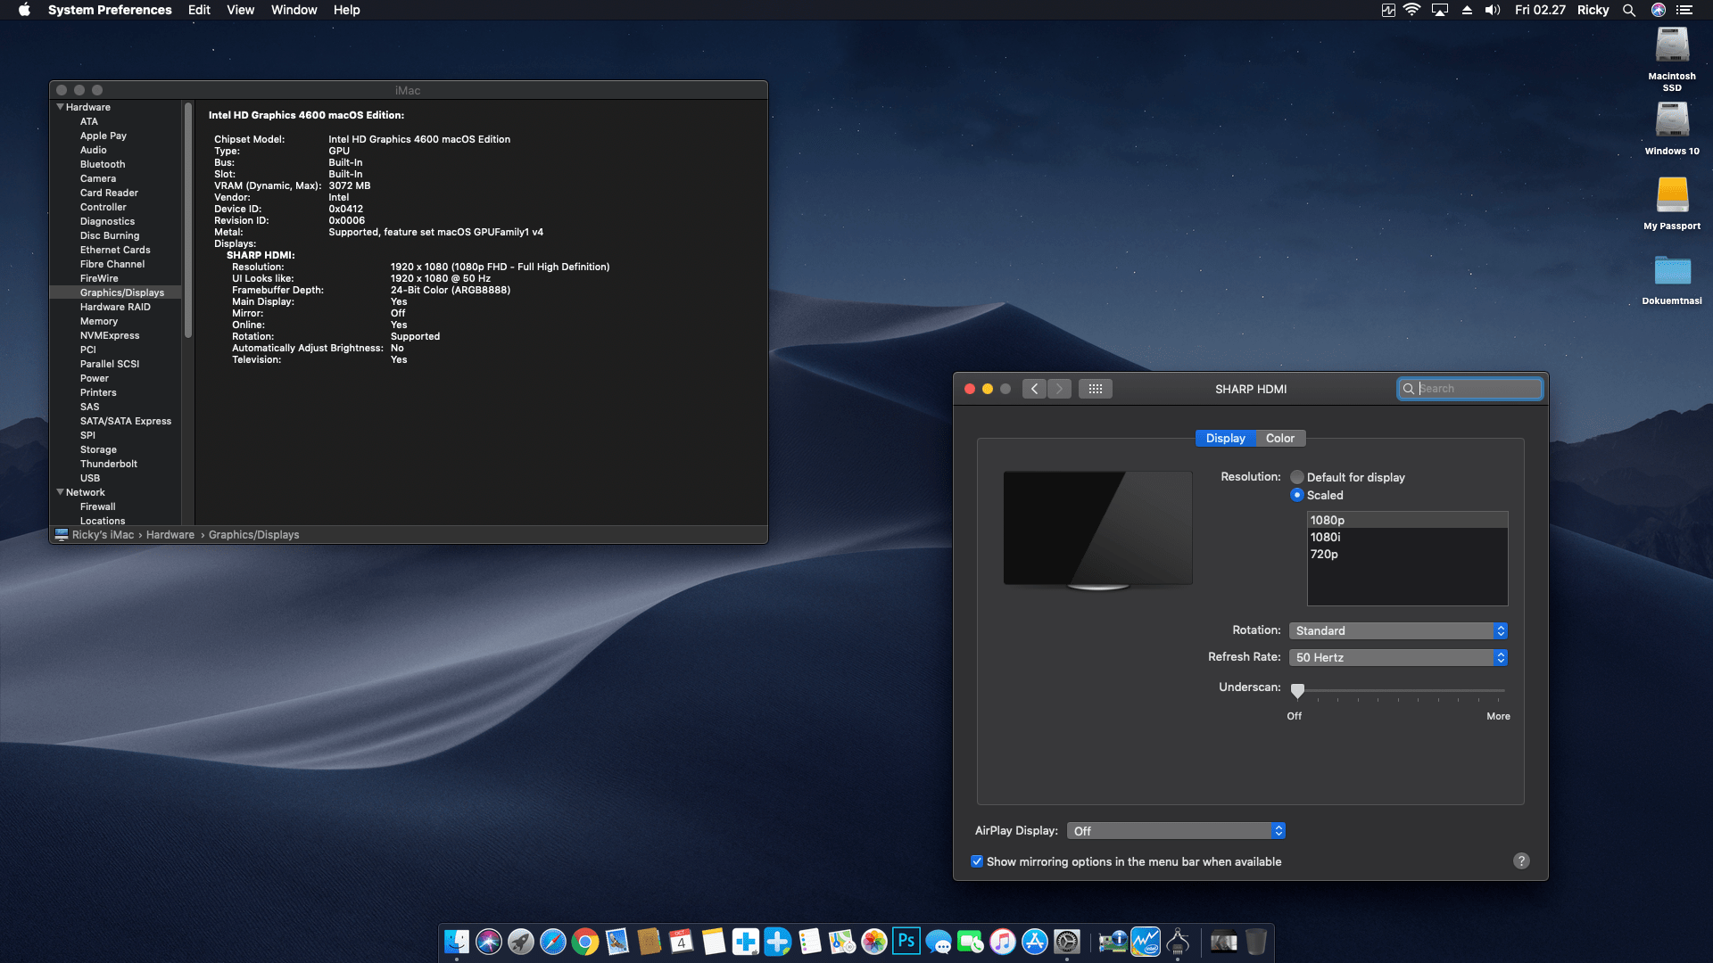Click Show All grid button in SHARP HDMI window
1713x963 pixels.
(1096, 389)
